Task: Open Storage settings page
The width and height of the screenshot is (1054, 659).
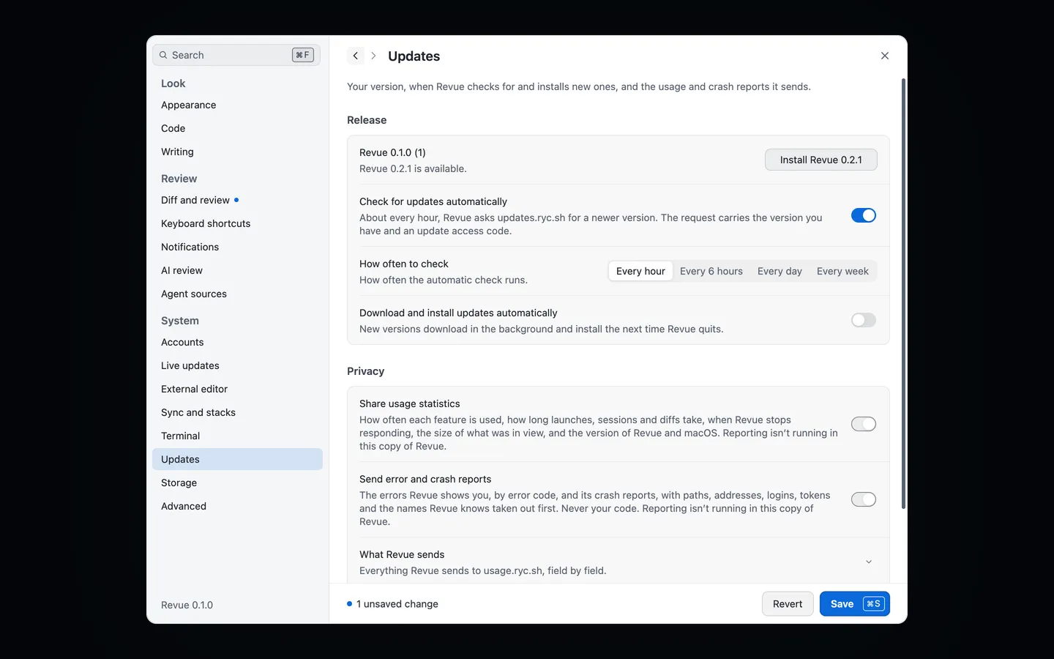Action: pos(237,483)
